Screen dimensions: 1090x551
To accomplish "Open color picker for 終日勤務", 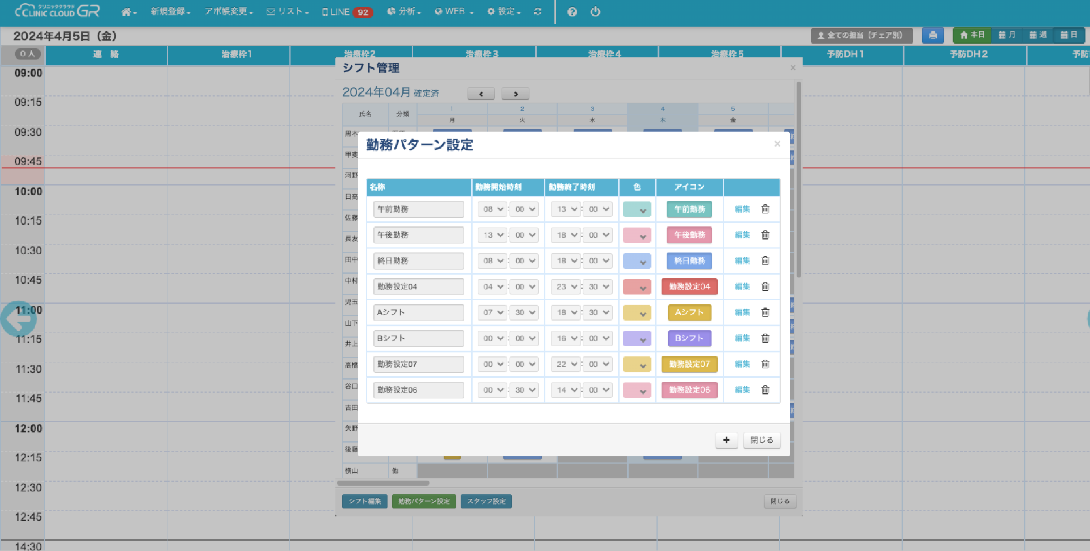I will tap(637, 261).
